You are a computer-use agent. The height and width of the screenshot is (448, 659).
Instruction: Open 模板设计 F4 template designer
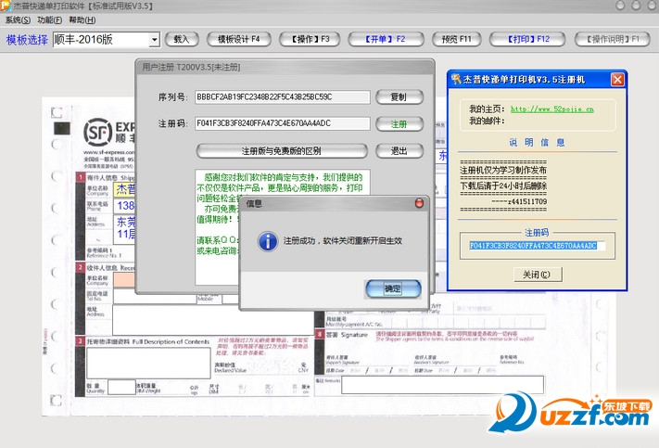239,39
